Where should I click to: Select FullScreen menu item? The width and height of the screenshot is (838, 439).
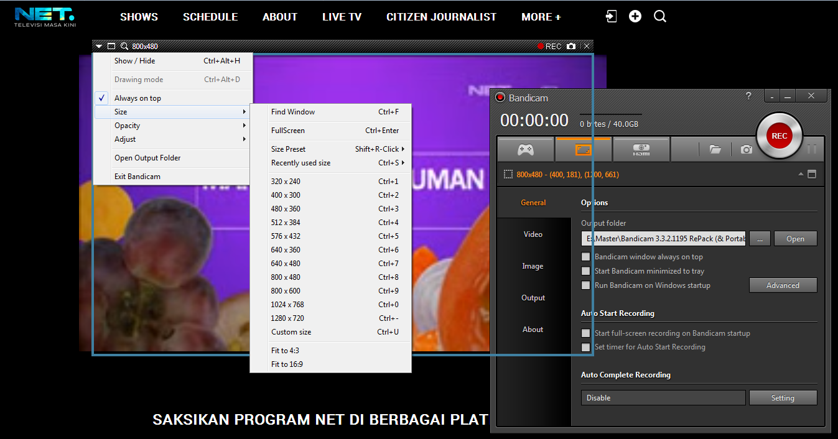click(x=330, y=131)
